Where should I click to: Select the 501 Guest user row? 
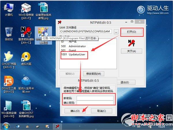coord(88,50)
